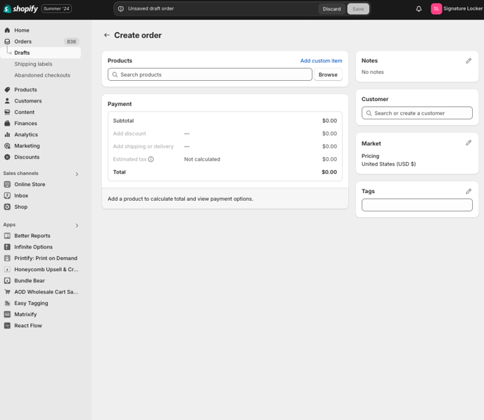Edit Market using the pencil icon
The width and height of the screenshot is (484, 420).
tap(469, 143)
